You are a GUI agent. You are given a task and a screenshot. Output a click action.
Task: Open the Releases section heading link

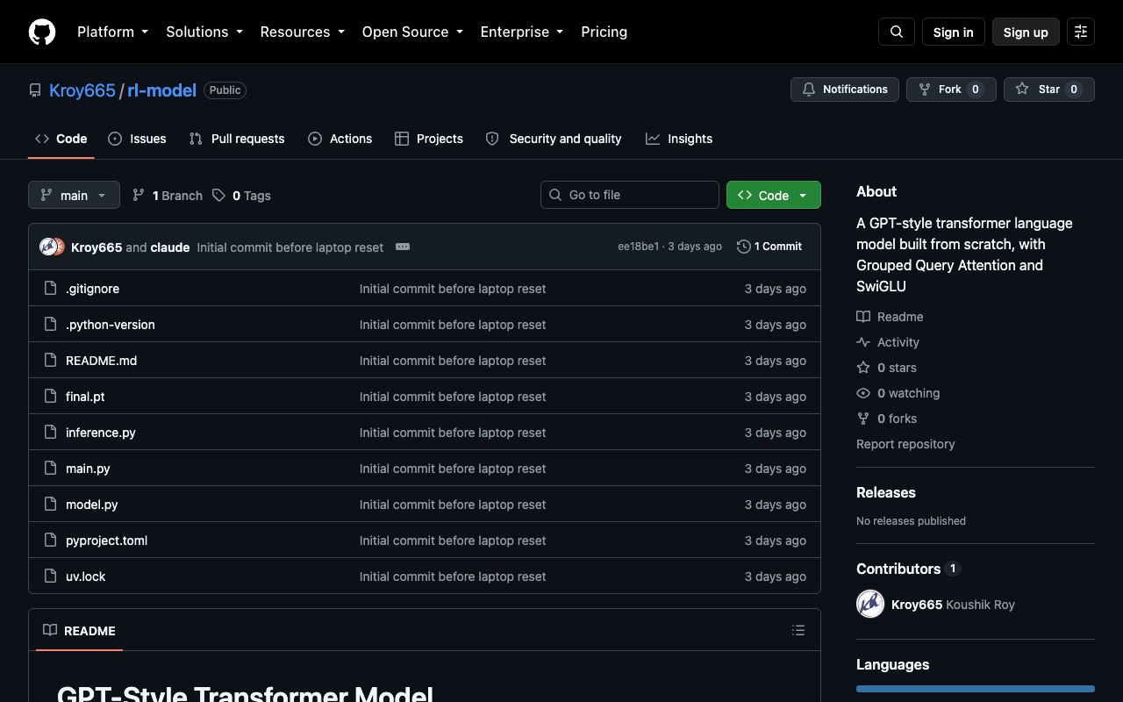tap(886, 493)
